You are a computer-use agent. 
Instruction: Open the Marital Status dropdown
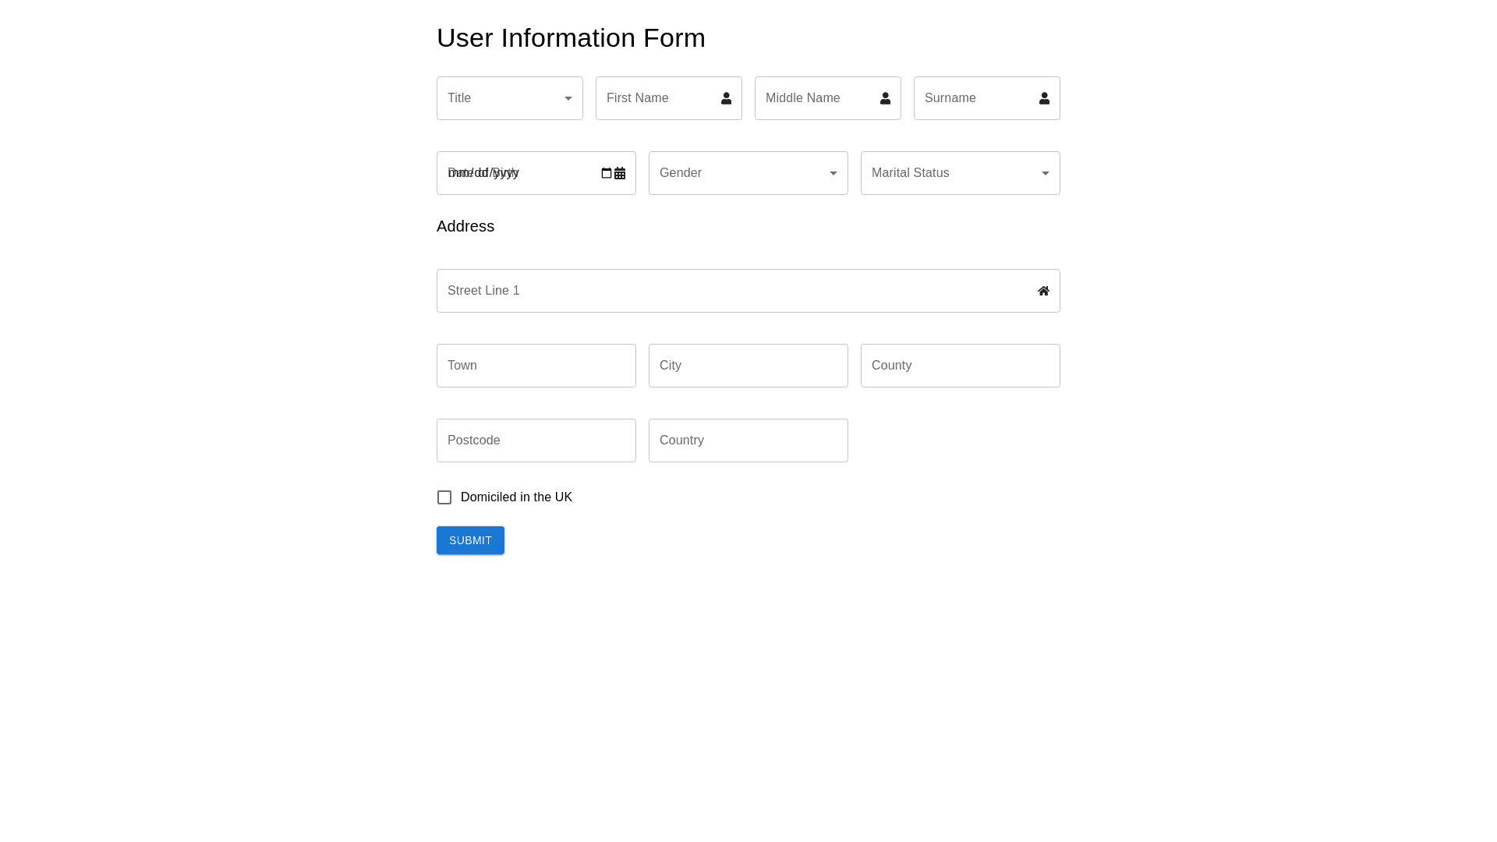click(x=960, y=173)
